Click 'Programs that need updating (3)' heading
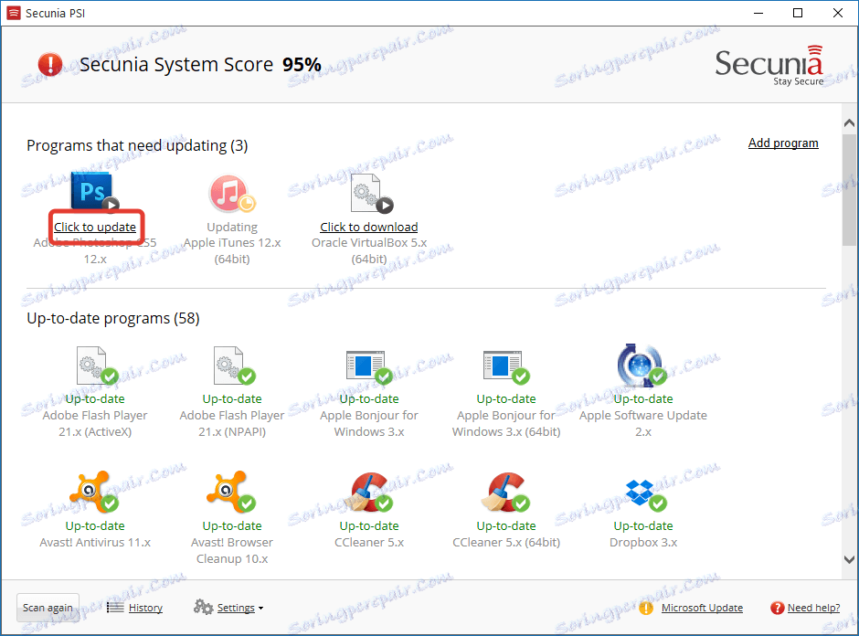The image size is (859, 636). click(x=137, y=145)
